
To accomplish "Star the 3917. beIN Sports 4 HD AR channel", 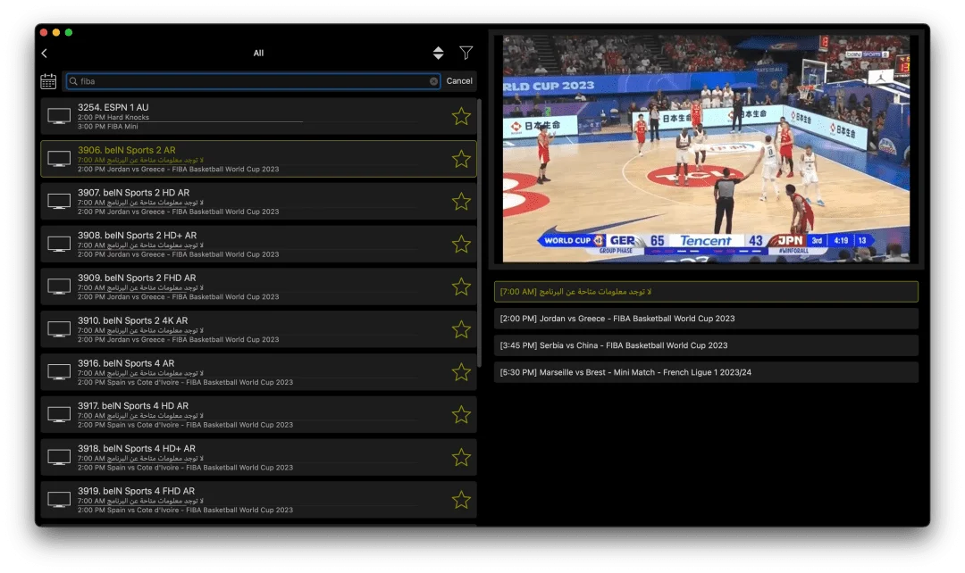I will (x=461, y=415).
